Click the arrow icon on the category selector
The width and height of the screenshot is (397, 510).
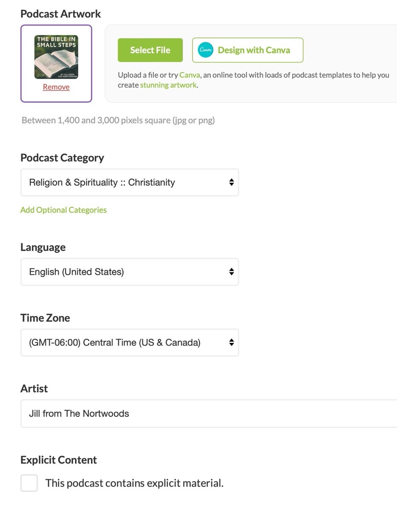click(231, 182)
